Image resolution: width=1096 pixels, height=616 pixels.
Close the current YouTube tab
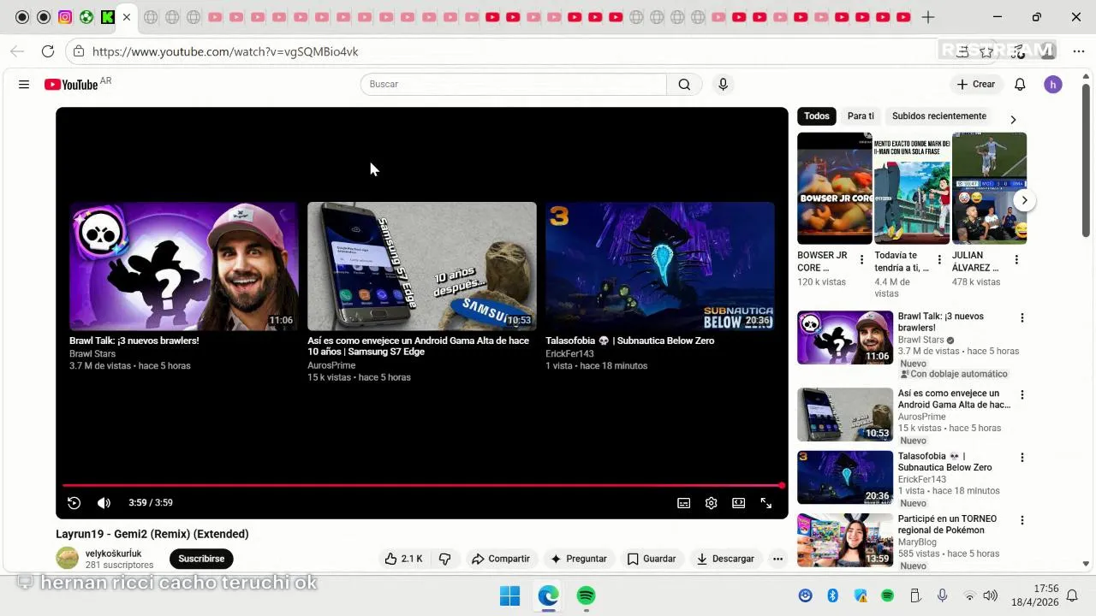tap(127, 17)
